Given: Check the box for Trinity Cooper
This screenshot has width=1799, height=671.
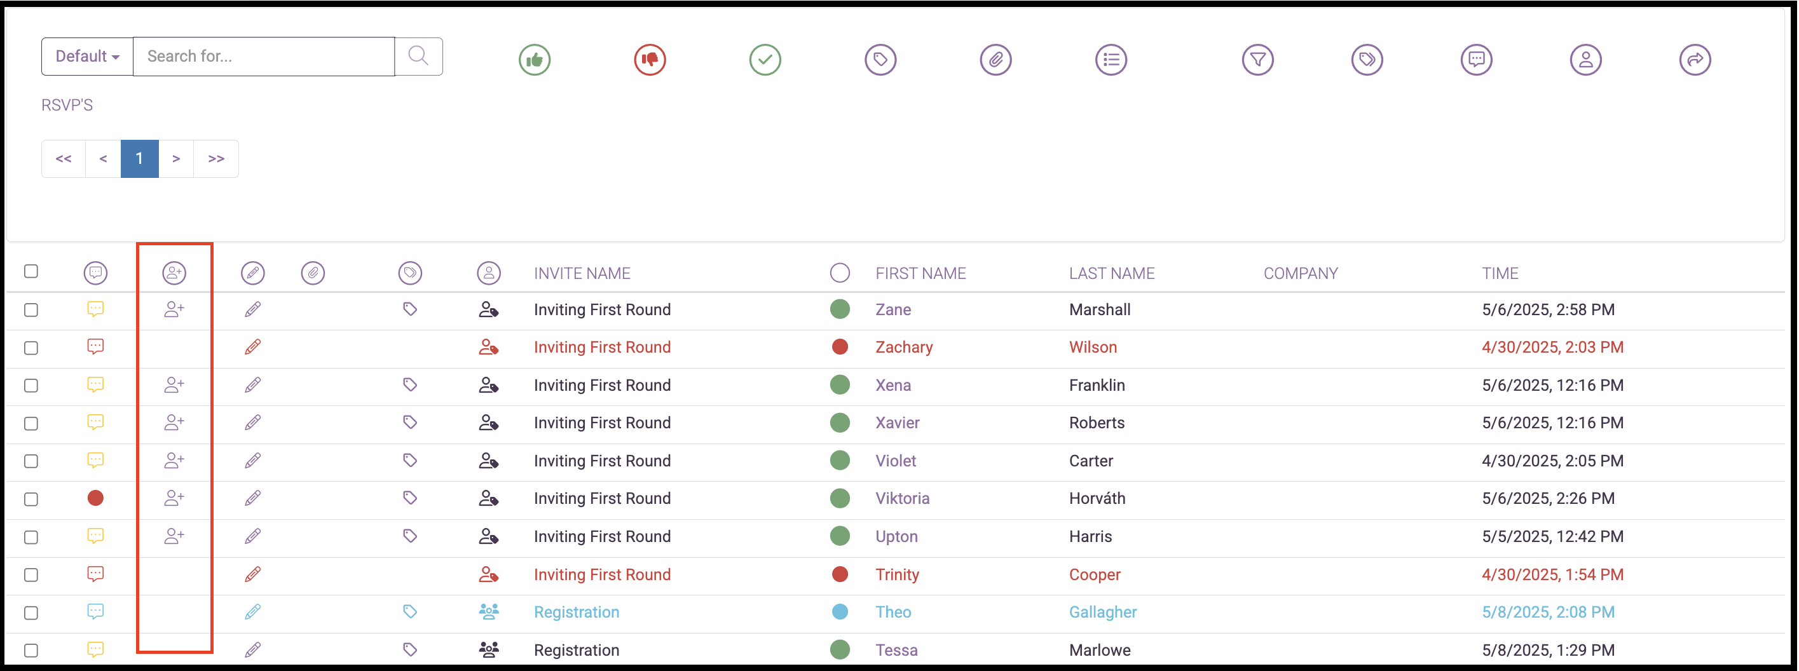Looking at the screenshot, I should [31, 574].
